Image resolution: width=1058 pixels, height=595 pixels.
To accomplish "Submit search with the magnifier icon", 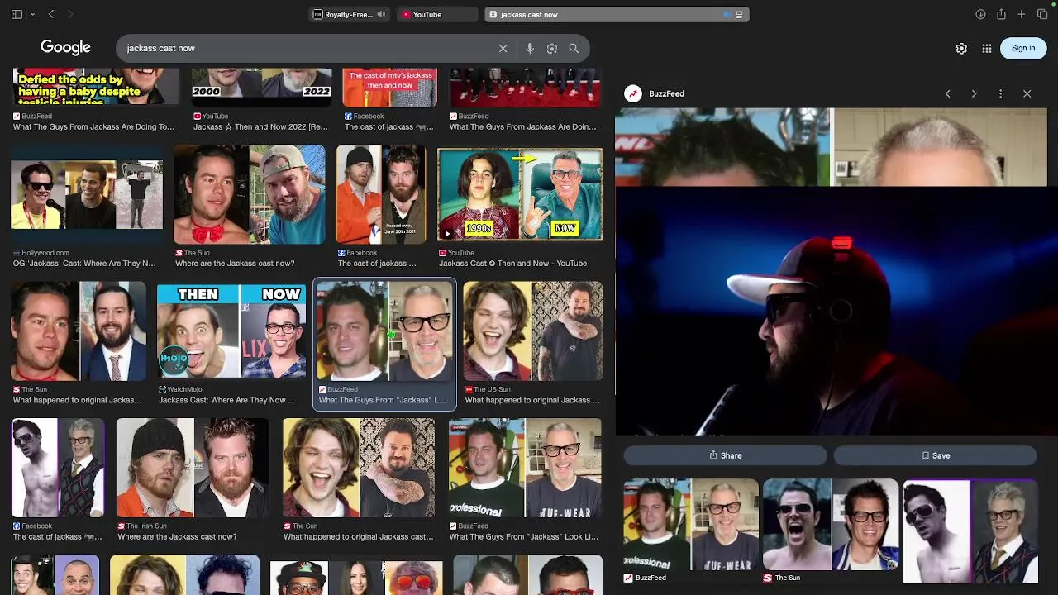I will coord(574,48).
